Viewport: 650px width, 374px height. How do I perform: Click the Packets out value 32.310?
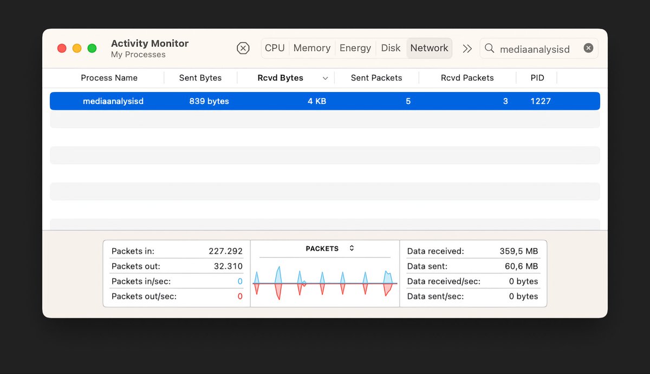tap(229, 266)
